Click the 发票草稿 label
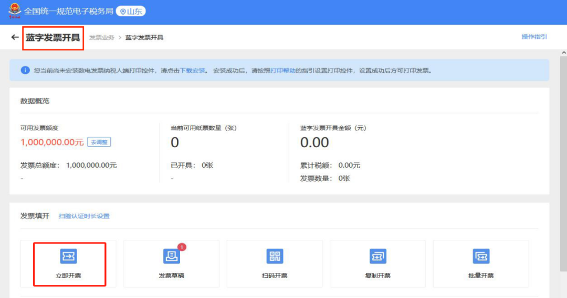This screenshot has height=298, width=567. pyautogui.click(x=171, y=275)
